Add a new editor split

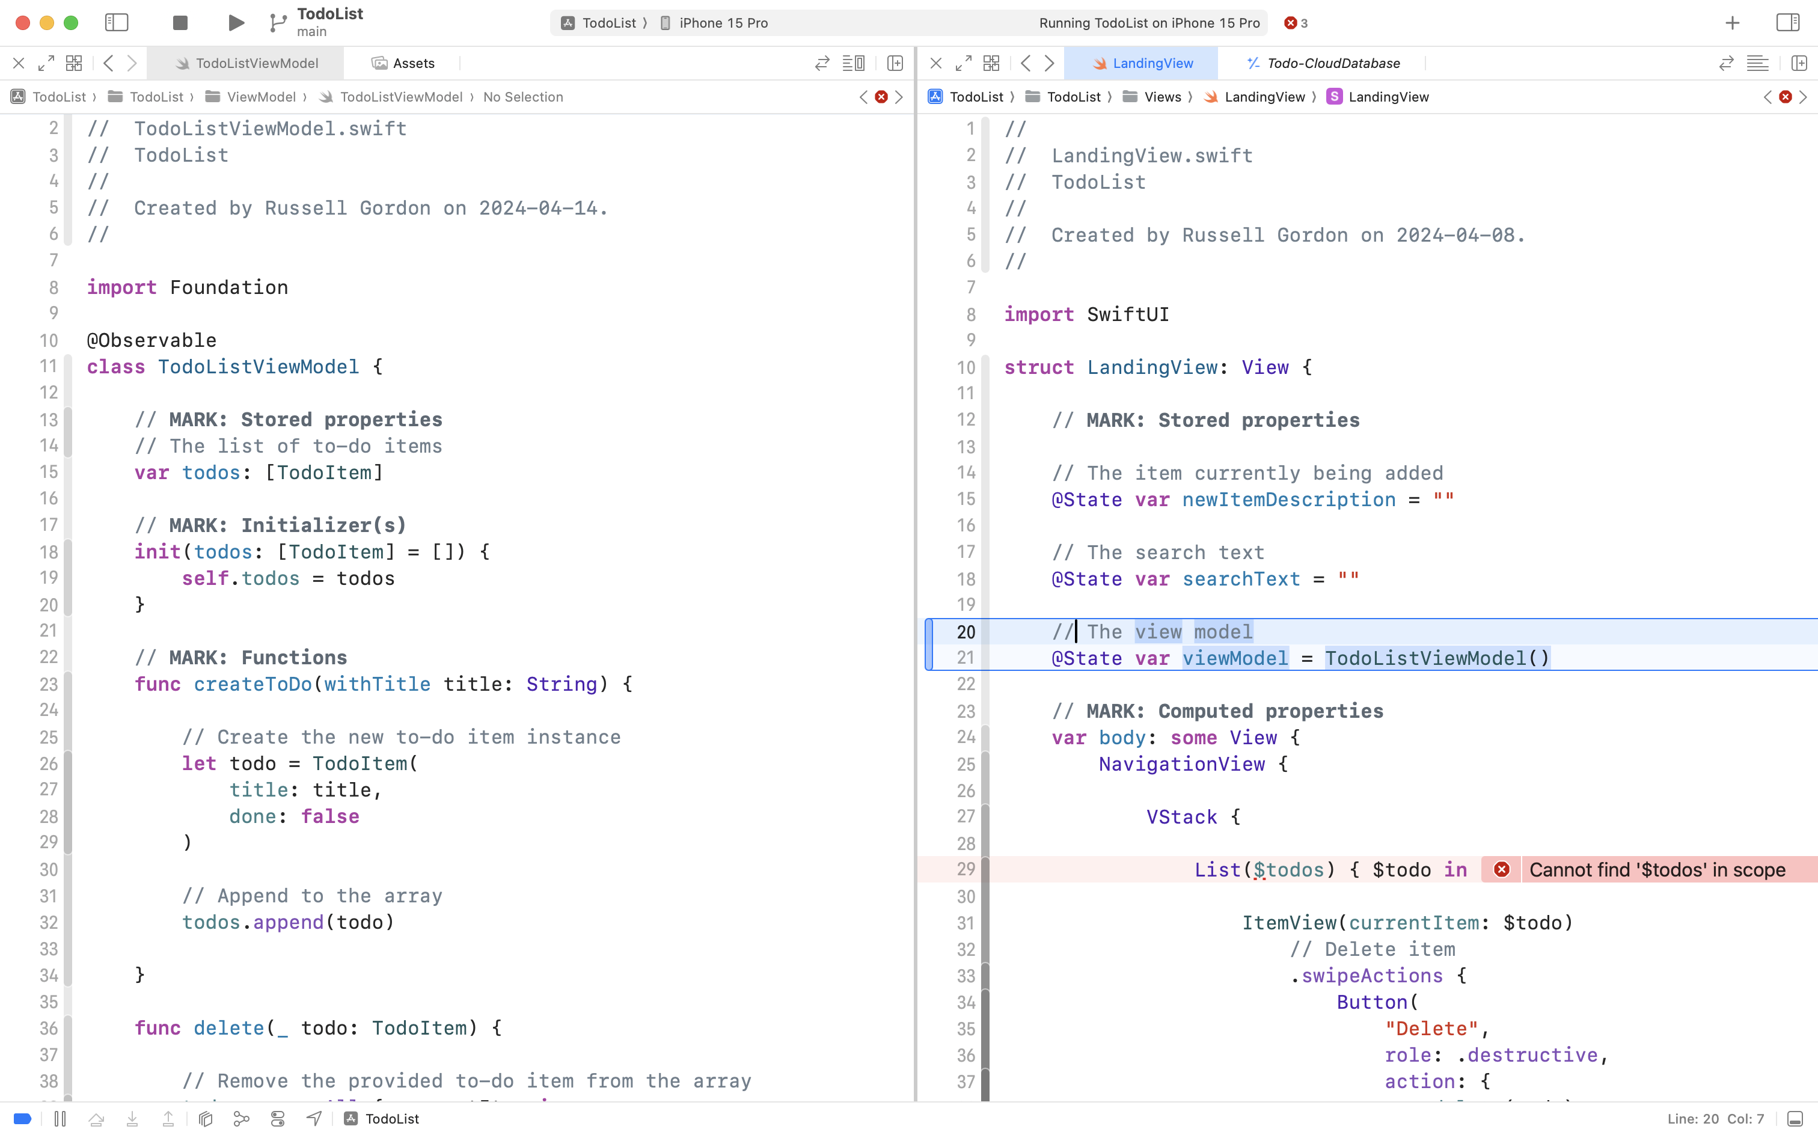tap(894, 63)
